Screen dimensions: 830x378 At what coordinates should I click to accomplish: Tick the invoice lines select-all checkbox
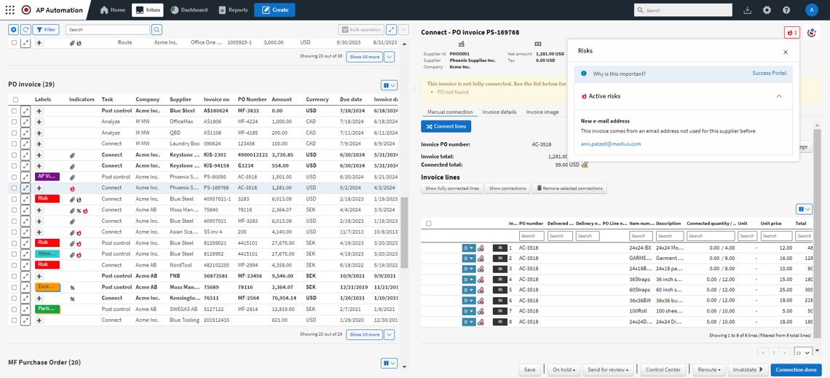[428, 224]
